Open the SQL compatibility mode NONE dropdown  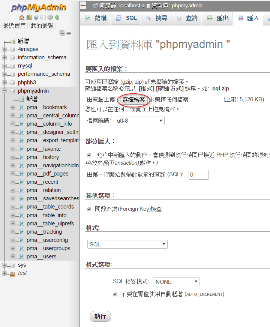(x=176, y=282)
